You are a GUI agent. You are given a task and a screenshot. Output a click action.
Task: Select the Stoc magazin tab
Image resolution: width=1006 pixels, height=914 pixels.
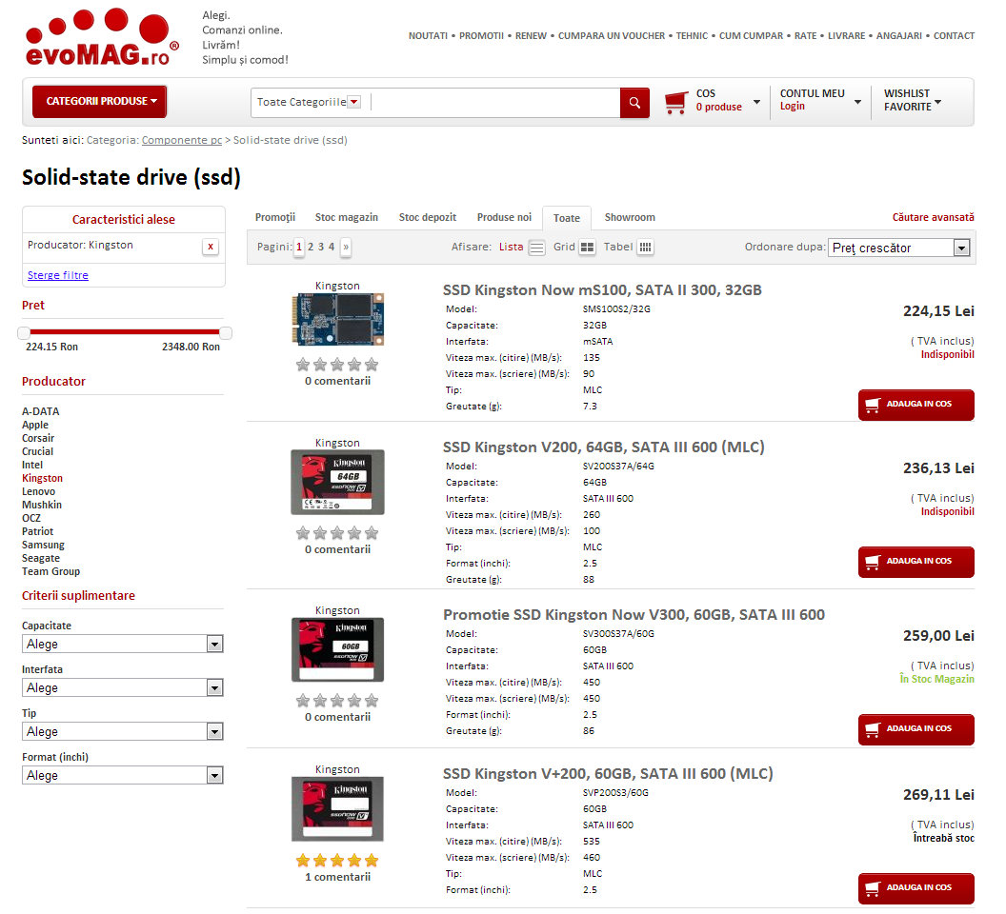pyautogui.click(x=347, y=217)
